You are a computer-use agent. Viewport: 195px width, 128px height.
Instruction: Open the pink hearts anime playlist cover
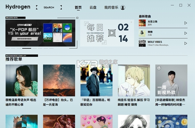[97, 121]
